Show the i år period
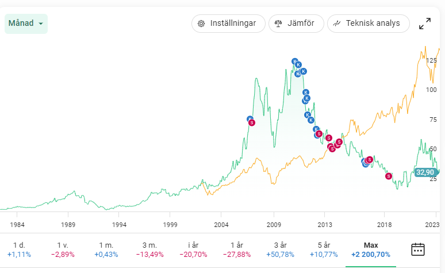This screenshot has width=445, height=273. 193,249
